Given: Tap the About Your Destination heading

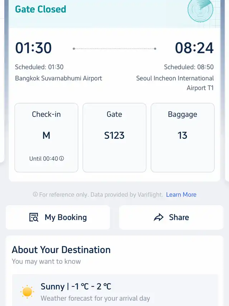Looking at the screenshot, I should click(x=61, y=249).
